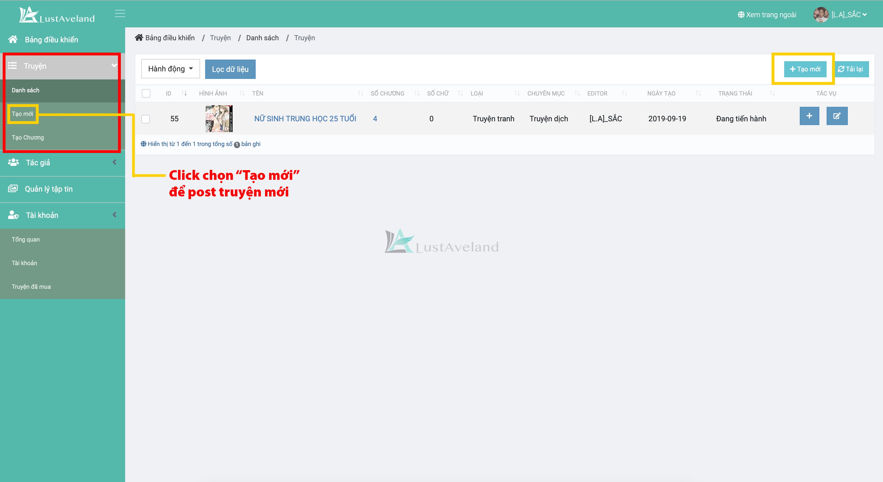
Task: Sort by Editor column arrows
Action: pos(624,93)
